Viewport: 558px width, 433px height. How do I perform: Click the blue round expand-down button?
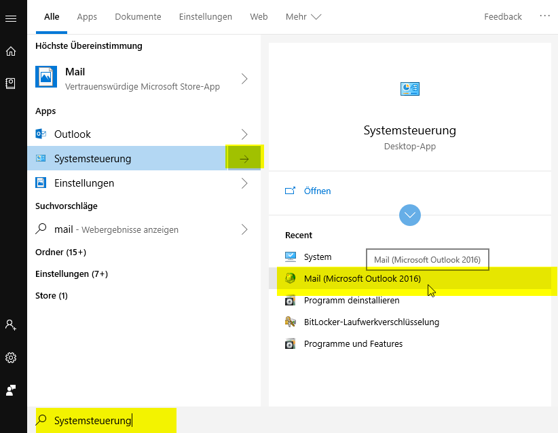pyautogui.click(x=410, y=215)
